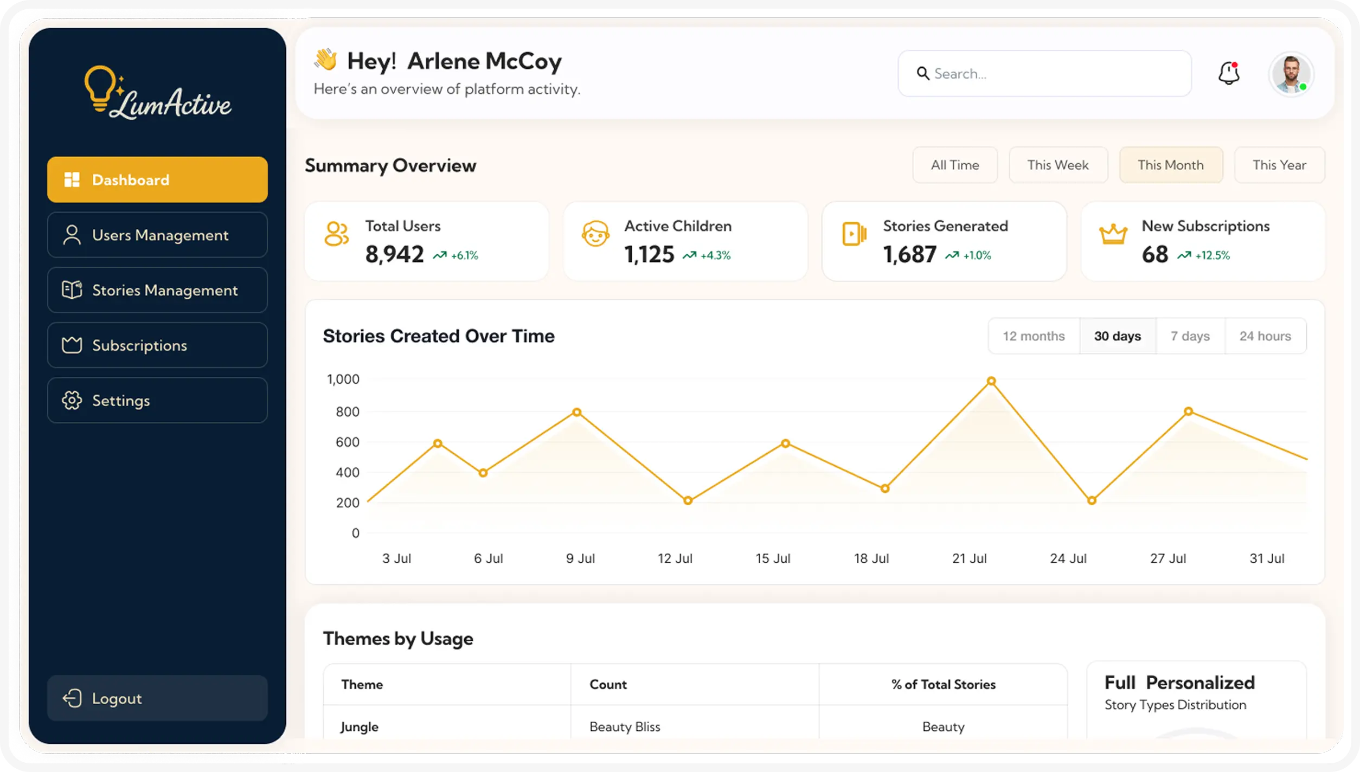The height and width of the screenshot is (772, 1360).
Task: Click the 21 Jul peak data point
Action: tap(991, 381)
